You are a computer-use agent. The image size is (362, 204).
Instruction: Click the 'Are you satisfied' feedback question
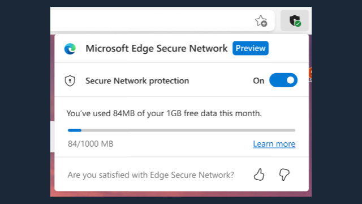(x=151, y=175)
